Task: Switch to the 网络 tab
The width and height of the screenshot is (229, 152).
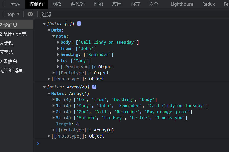Action: 57,4
